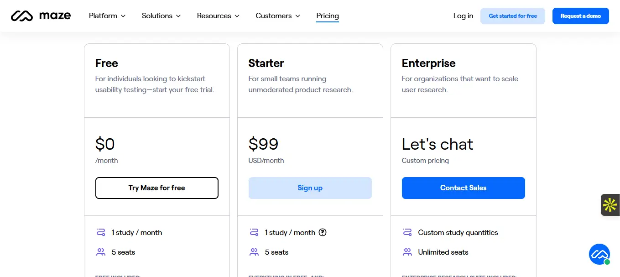The width and height of the screenshot is (620, 277).
Task: Click study icon in Starter plan
Action: pos(254,232)
